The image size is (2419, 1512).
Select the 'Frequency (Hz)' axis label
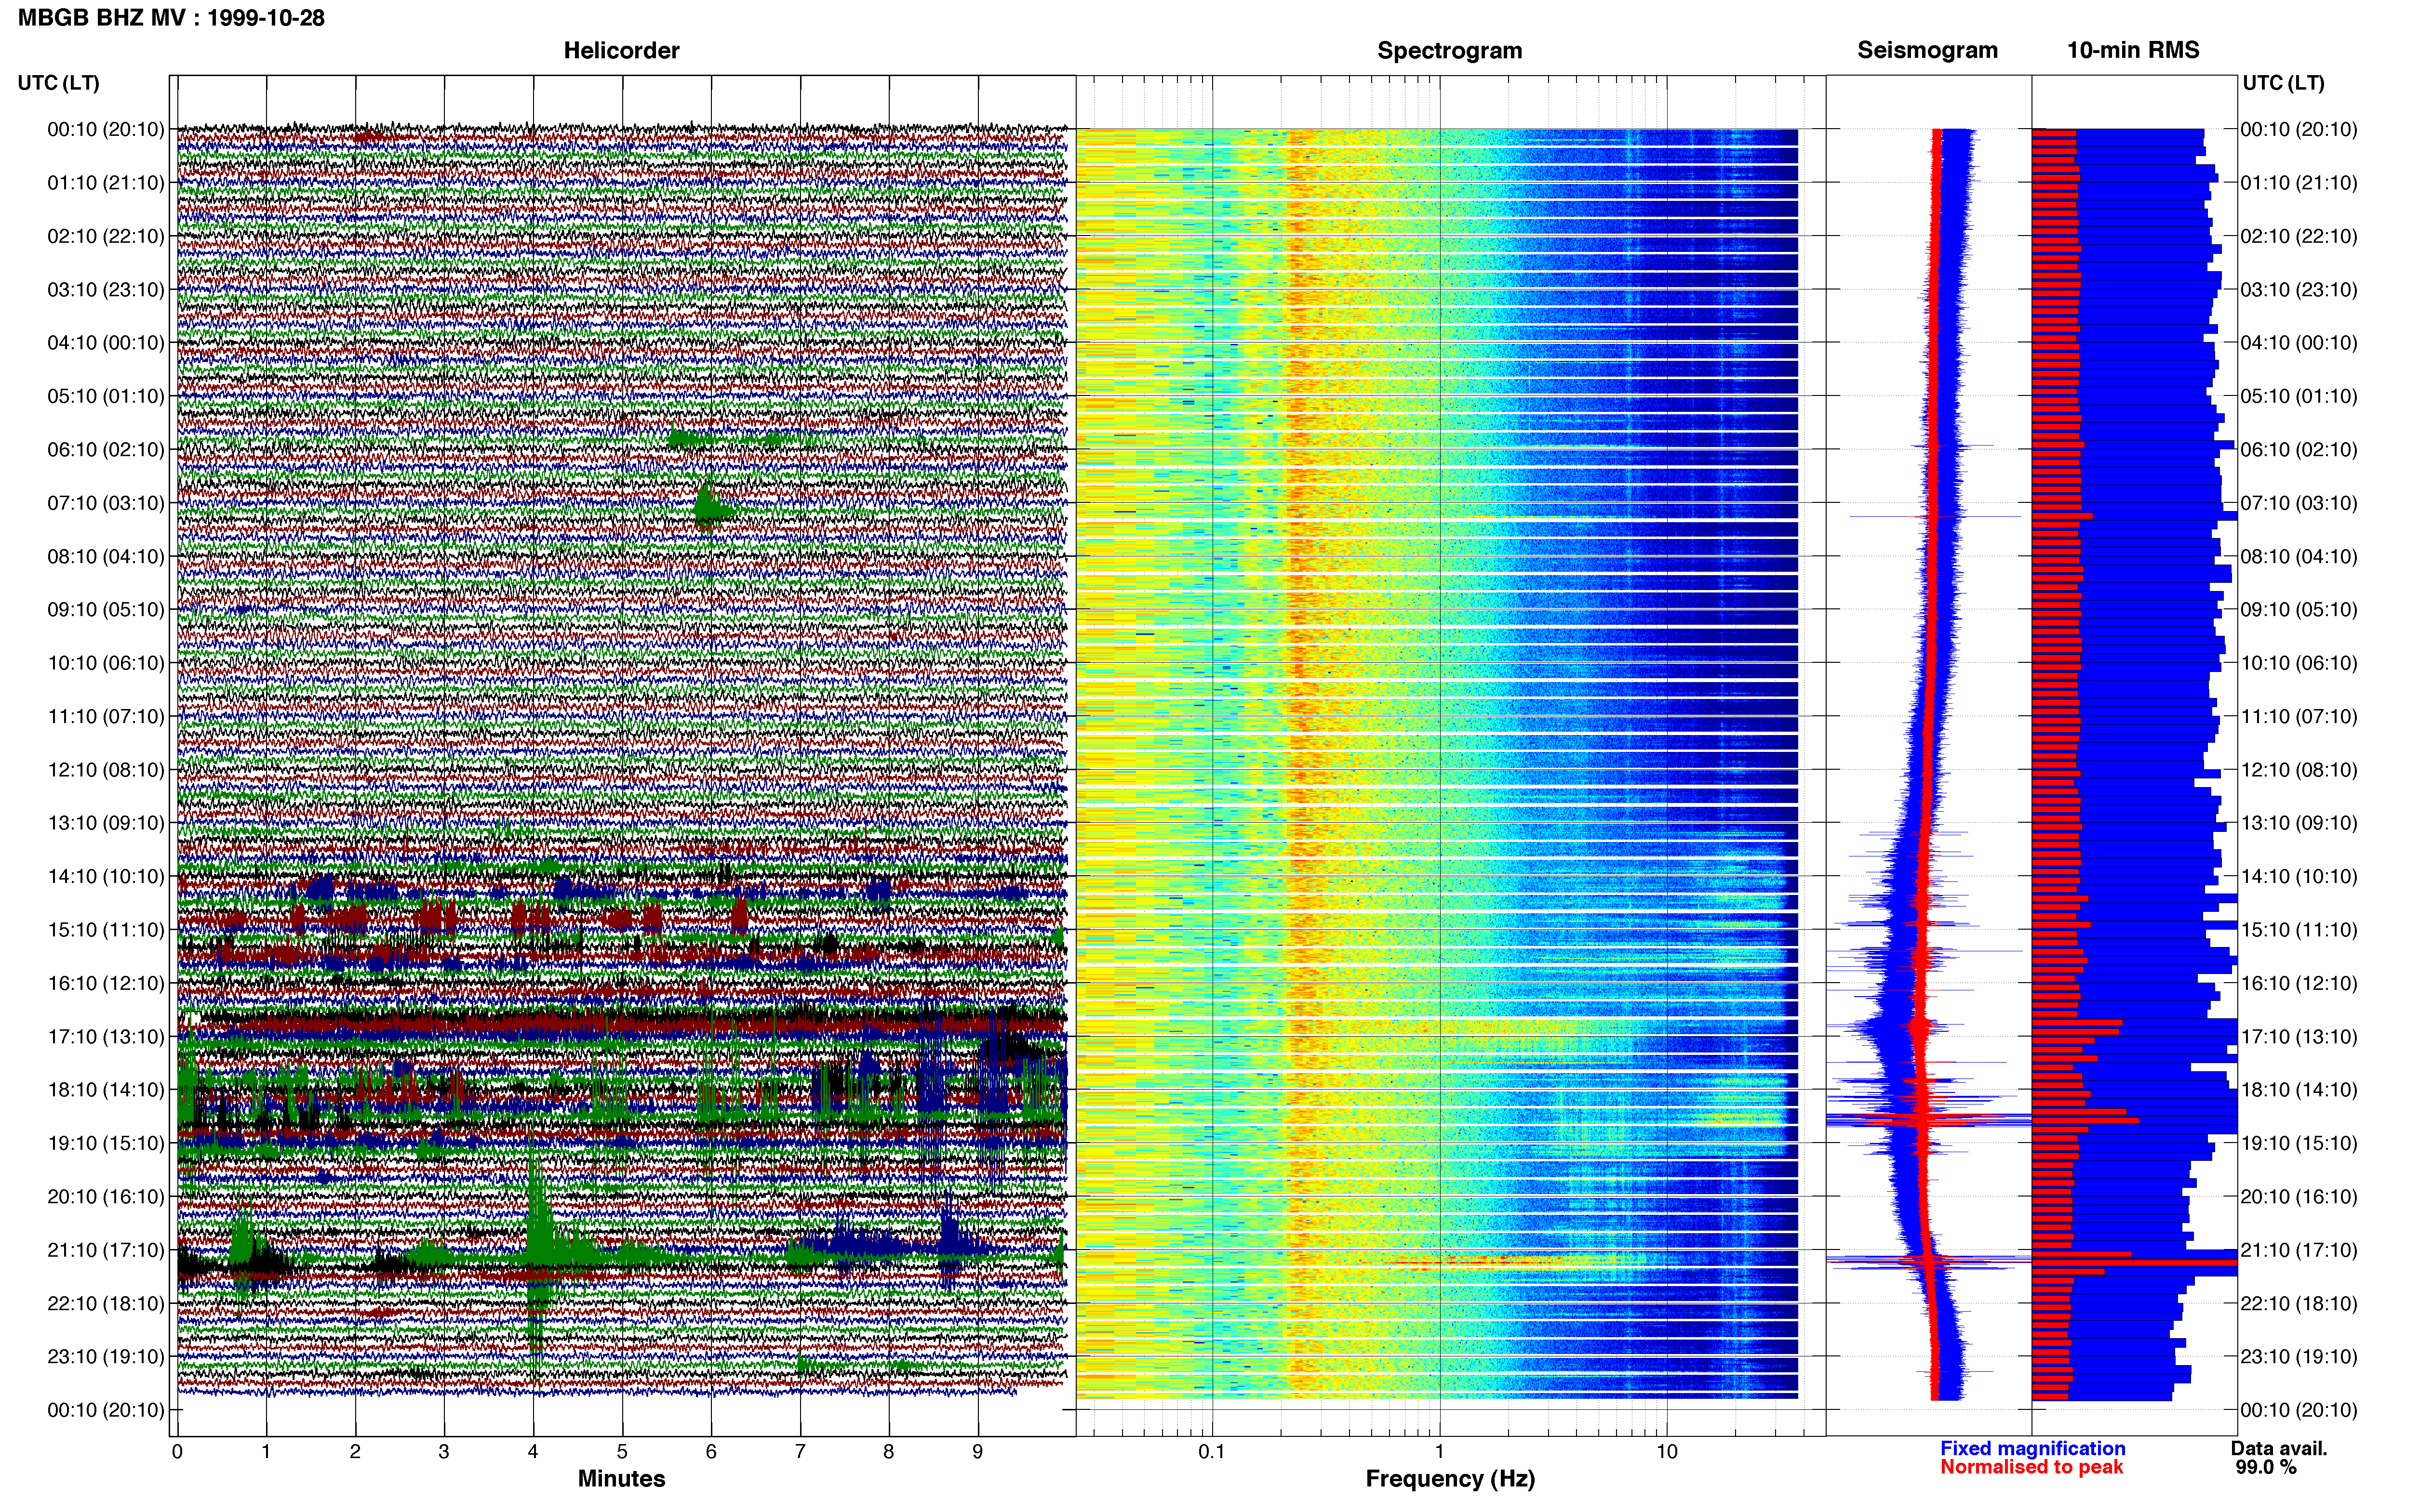(x=1450, y=1479)
